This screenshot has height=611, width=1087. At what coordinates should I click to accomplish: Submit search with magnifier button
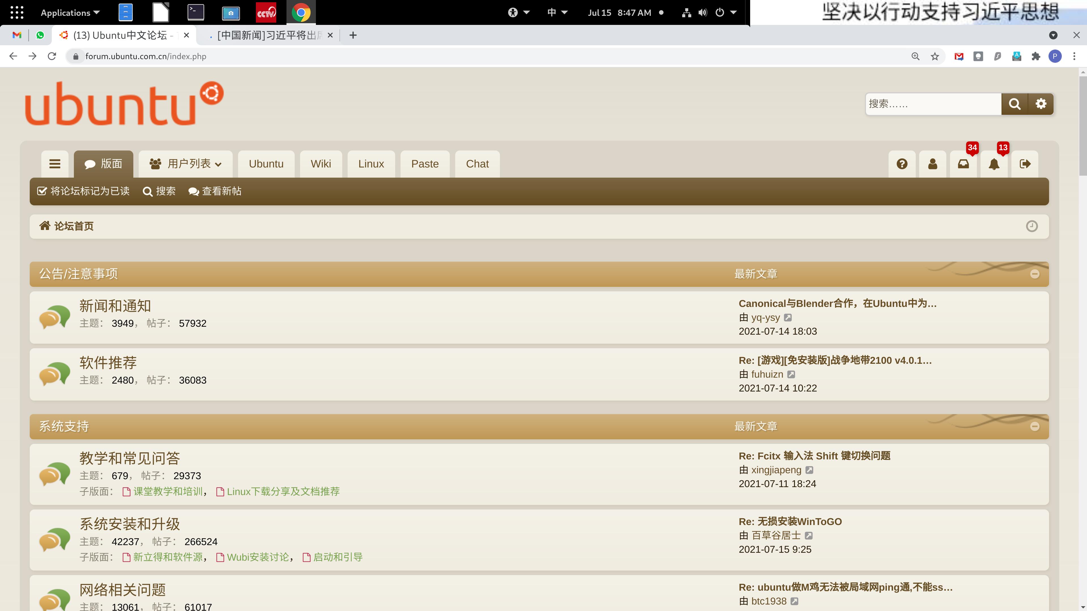(x=1015, y=104)
